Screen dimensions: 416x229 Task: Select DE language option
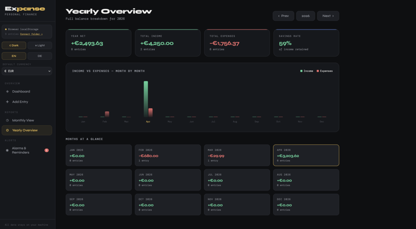tap(40, 56)
